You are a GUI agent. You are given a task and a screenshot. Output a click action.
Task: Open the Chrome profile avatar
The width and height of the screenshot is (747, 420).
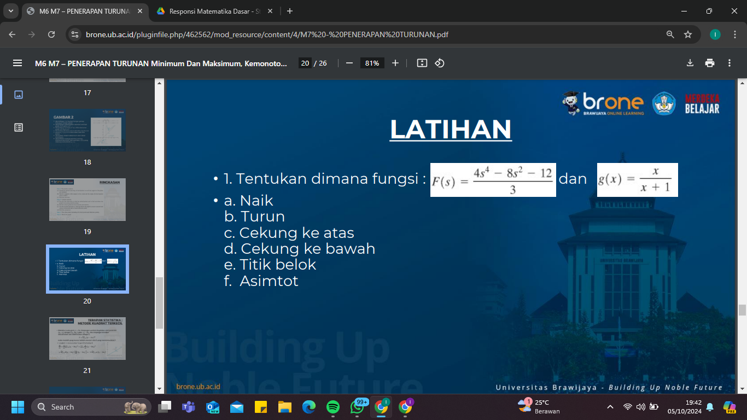pos(715,34)
